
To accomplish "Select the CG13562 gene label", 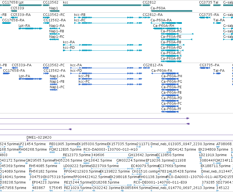I will (x=51, y=2).
